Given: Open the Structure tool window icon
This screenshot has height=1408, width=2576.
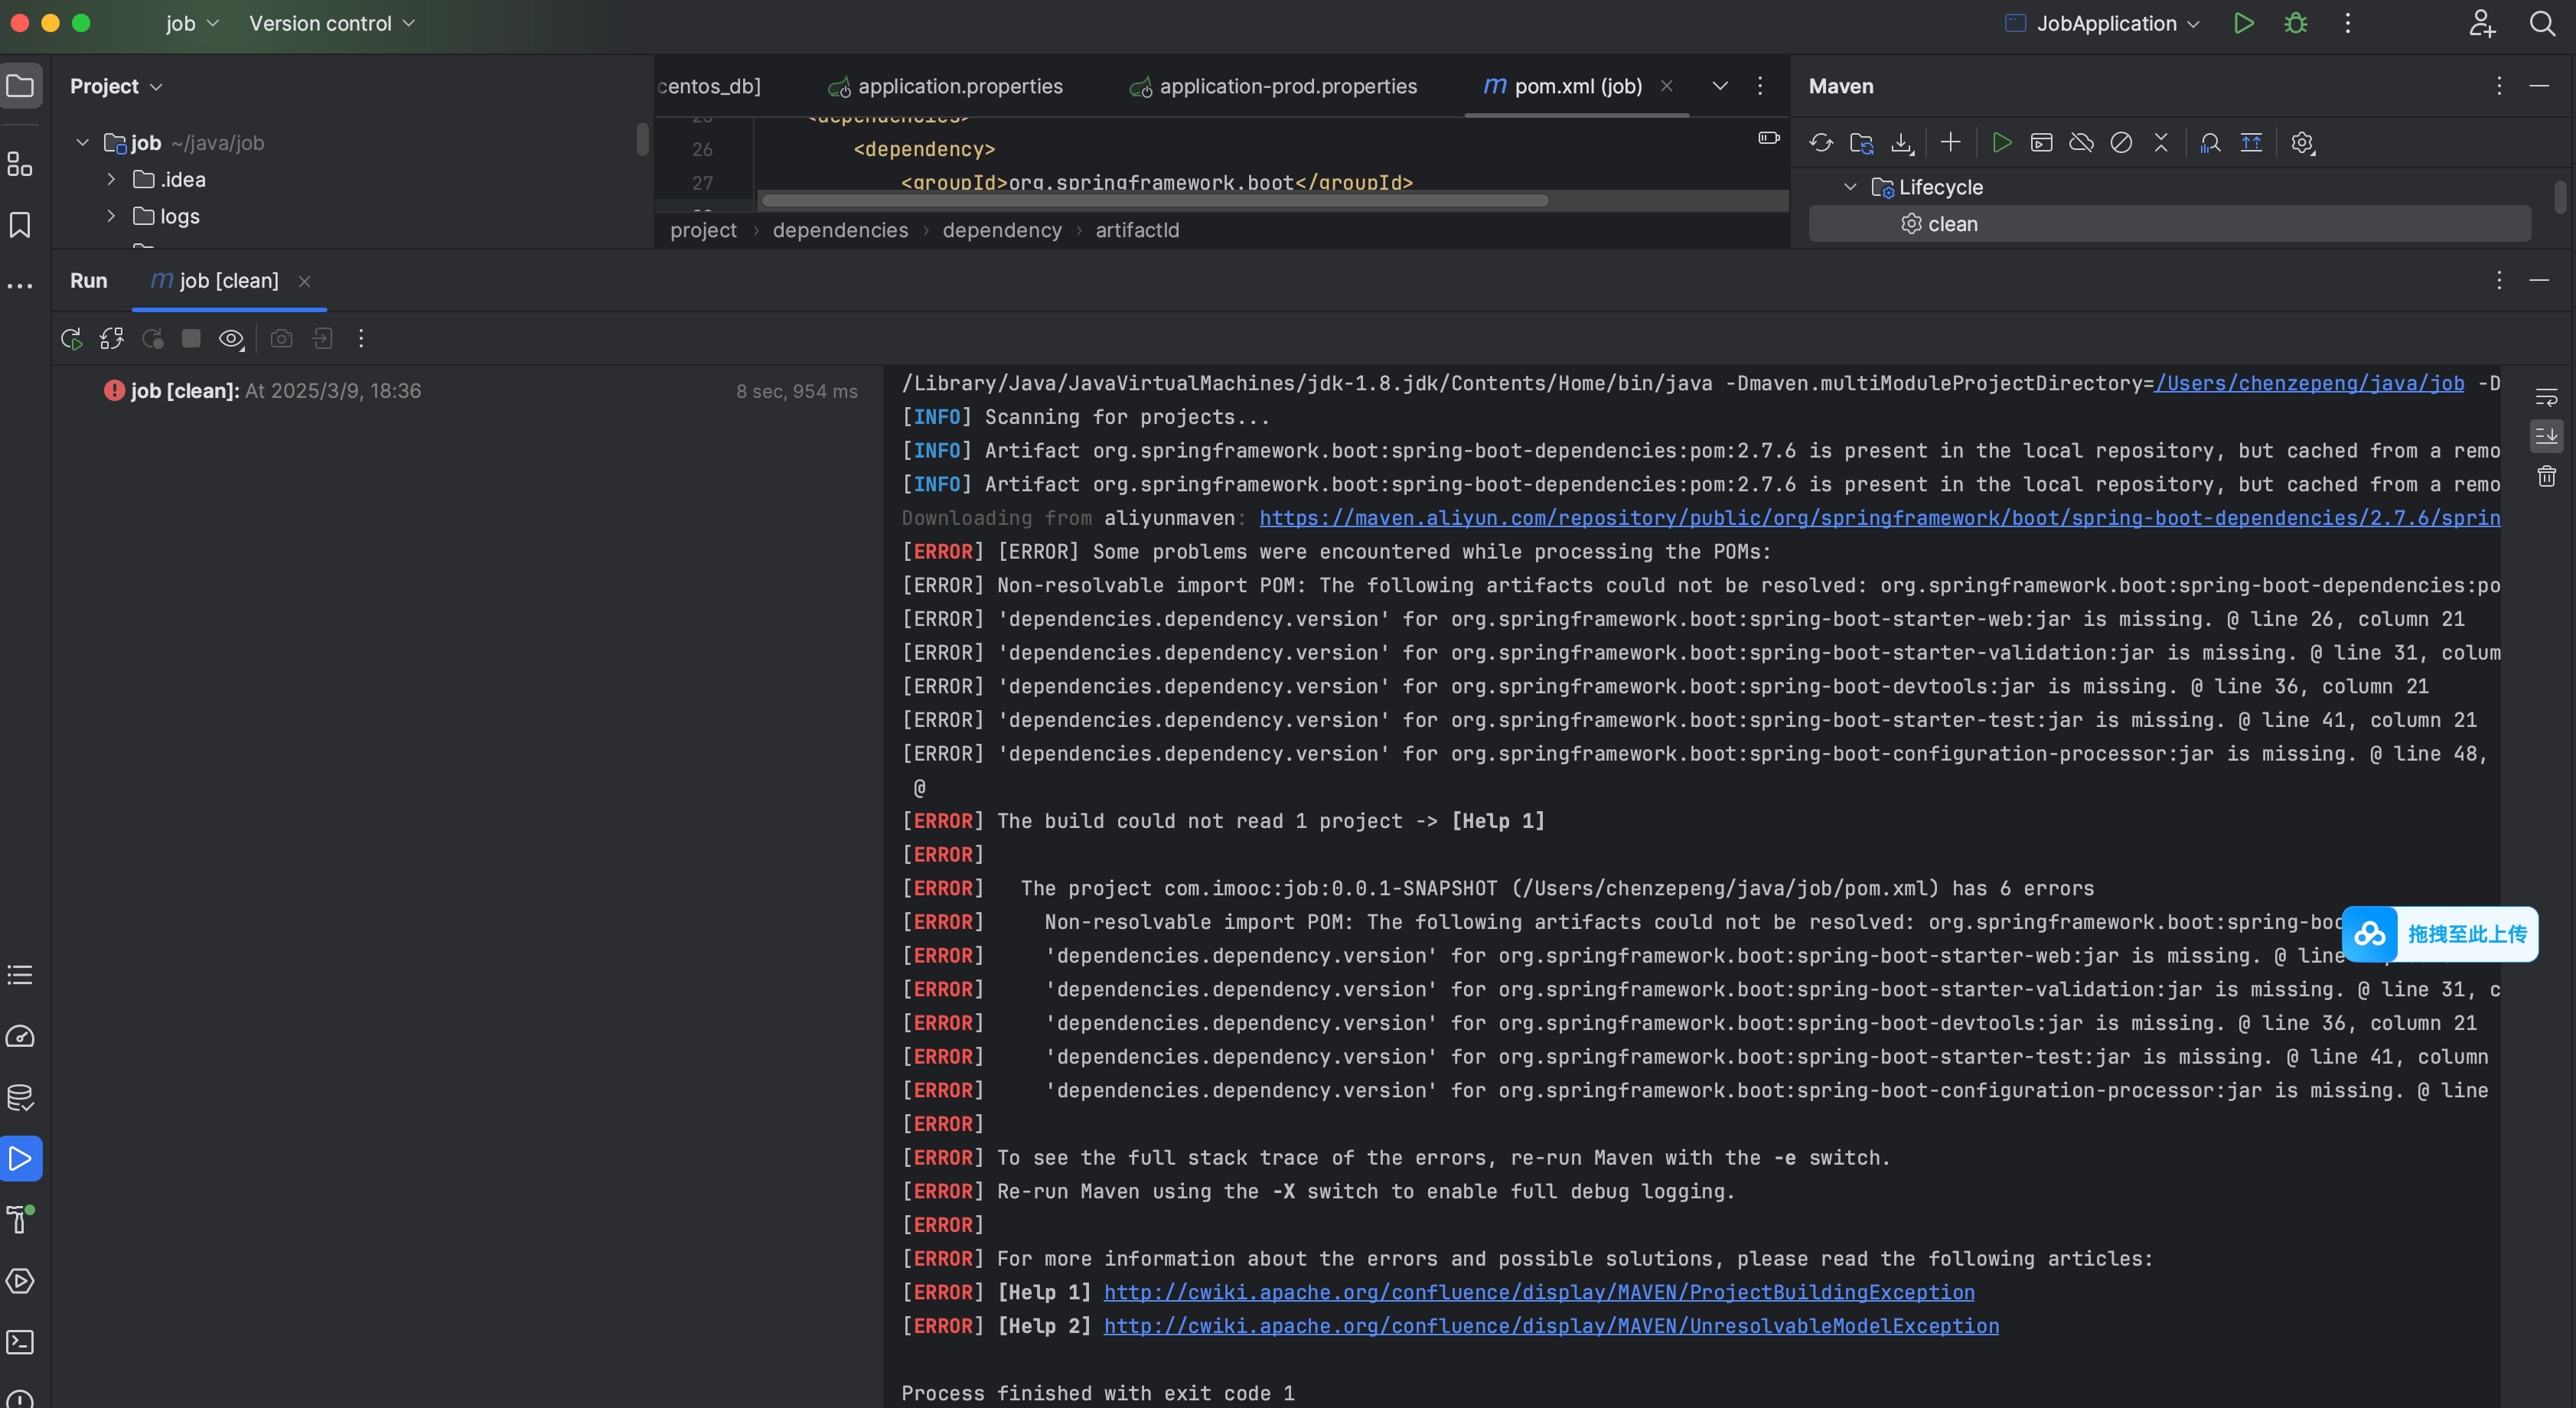Looking at the screenshot, I should point(20,164).
